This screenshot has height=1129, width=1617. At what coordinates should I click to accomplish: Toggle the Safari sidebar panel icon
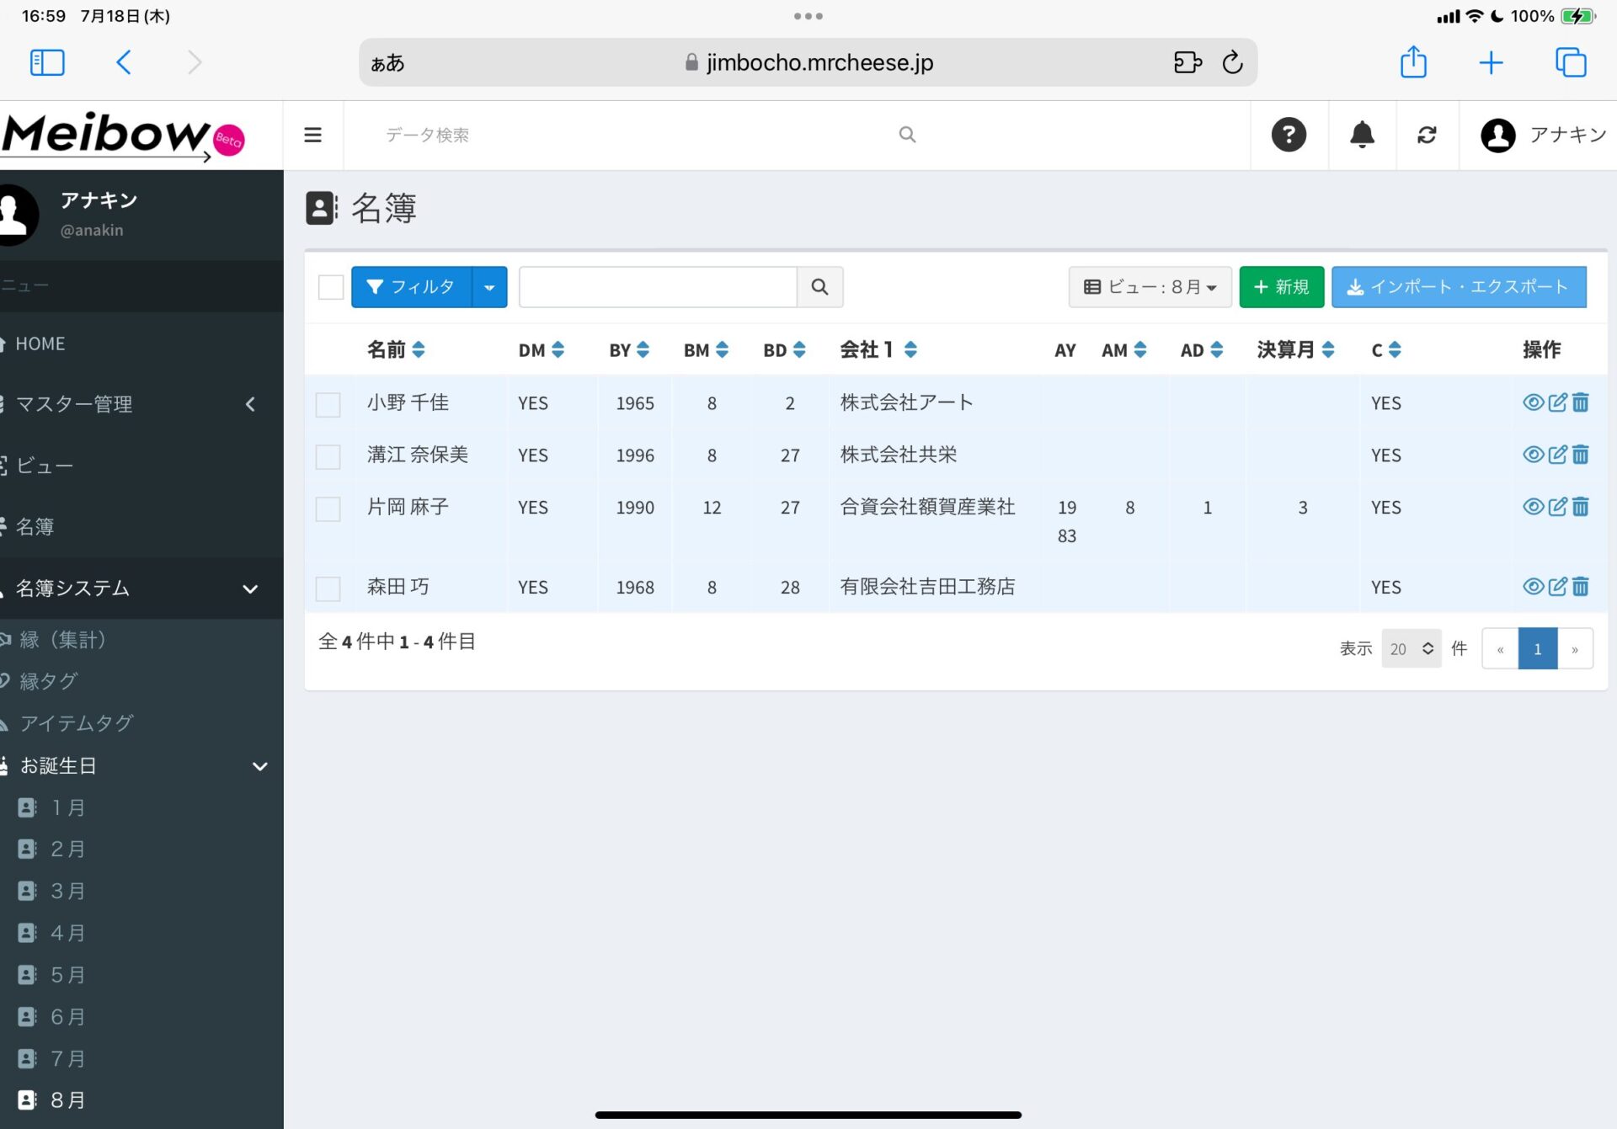pos(47,62)
